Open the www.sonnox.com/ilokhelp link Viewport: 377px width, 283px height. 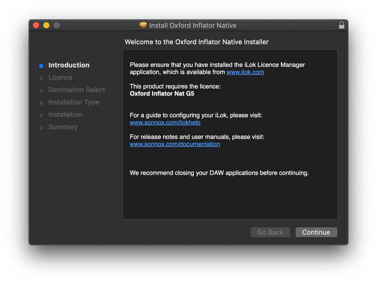(165, 122)
